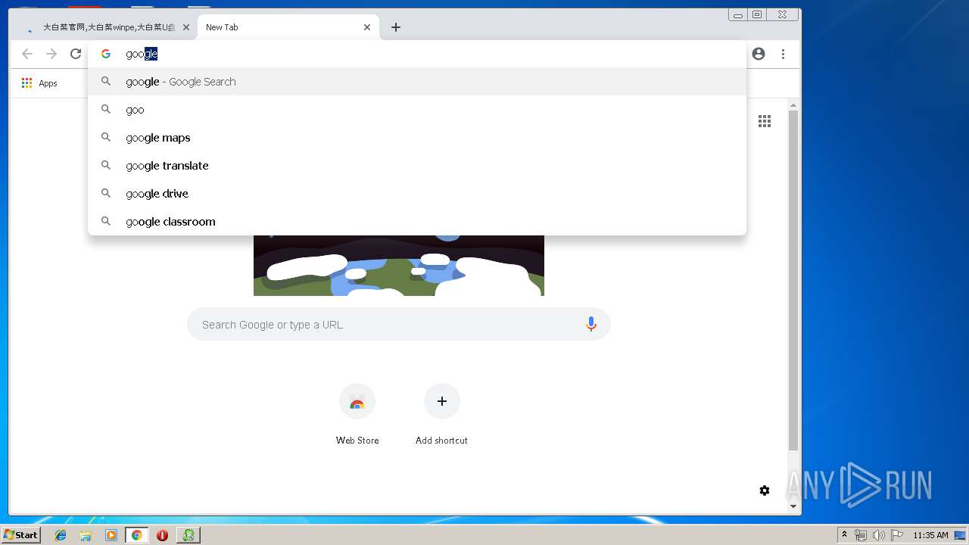The height and width of the screenshot is (545, 969).
Task: Click the browser forward arrow
Action: click(51, 54)
